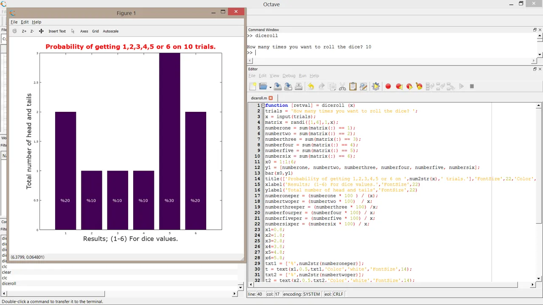Click the New Script icon in Editor toolbar
The width and height of the screenshot is (543, 305).
(253, 86)
